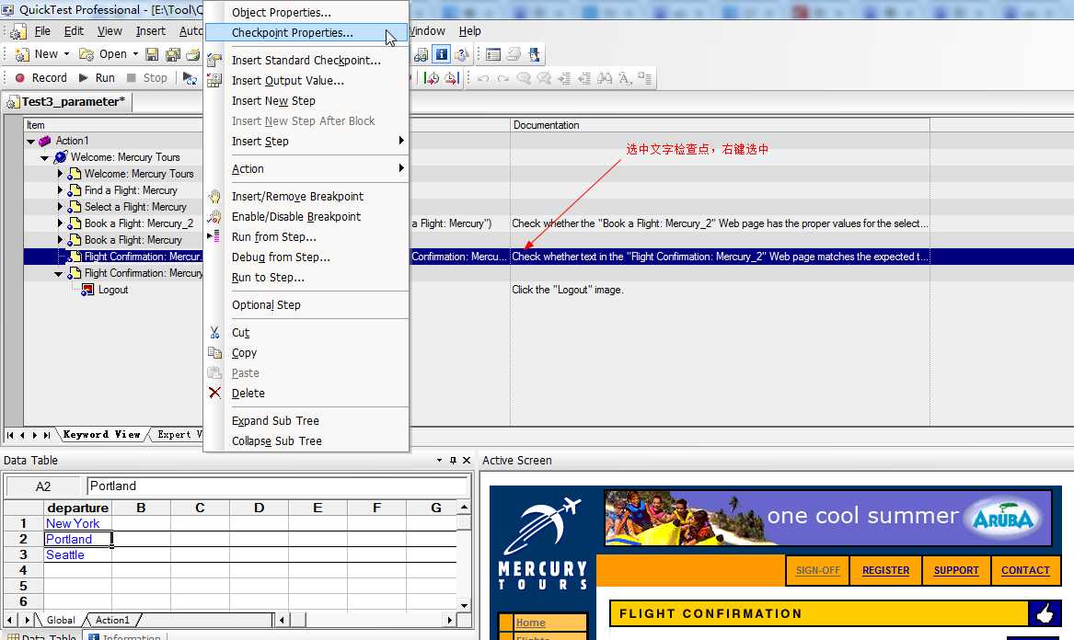Click the binoculars Find icon in toolbar
The height and width of the screenshot is (640, 1074).
pos(604,78)
